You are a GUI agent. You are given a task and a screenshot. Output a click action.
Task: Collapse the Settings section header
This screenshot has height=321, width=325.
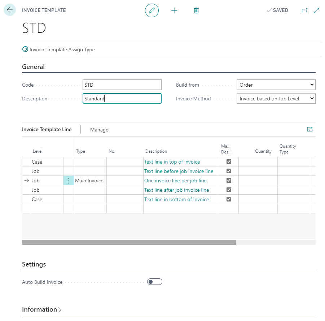34,264
